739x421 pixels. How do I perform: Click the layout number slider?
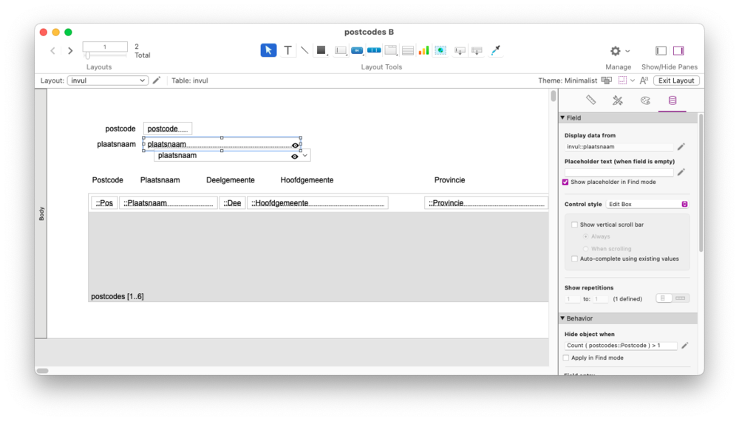87,55
